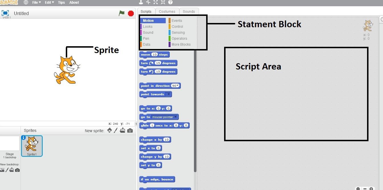This screenshot has height=190, width=383.
Task: Click the red stop sign
Action: pyautogui.click(x=130, y=13)
